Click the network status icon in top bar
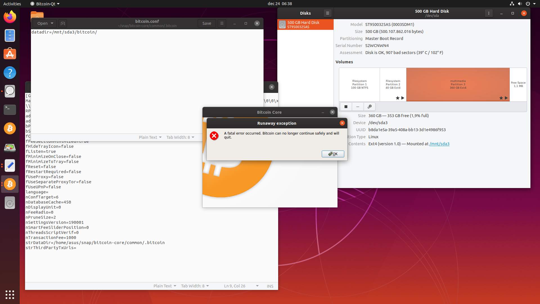The width and height of the screenshot is (540, 304). pos(512,4)
